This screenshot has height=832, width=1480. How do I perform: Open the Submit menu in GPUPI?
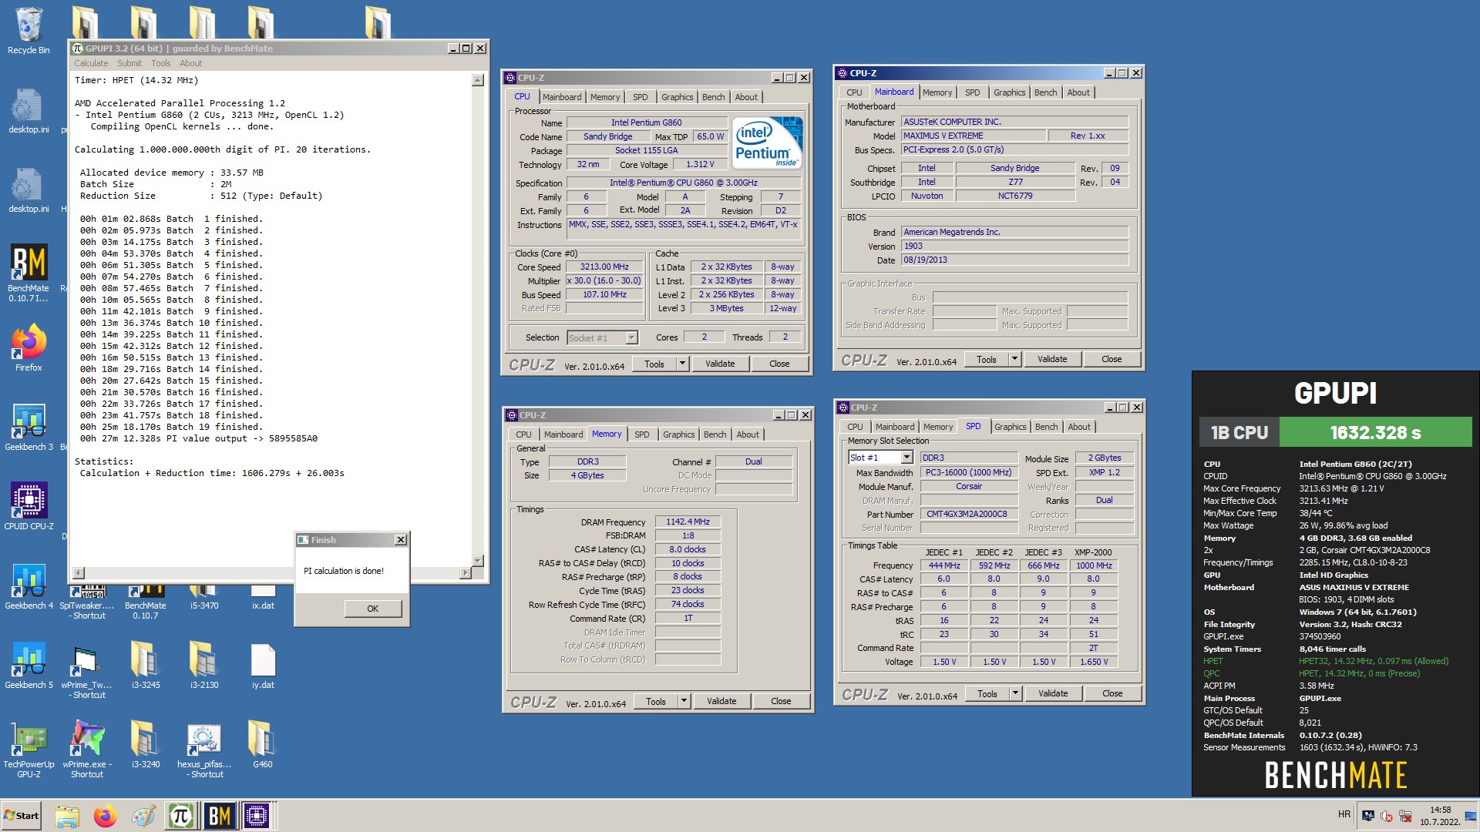(x=129, y=63)
